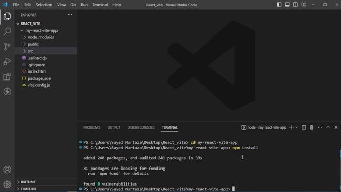This screenshot has height=192, width=341.
Task: Open the Selection menu
Action: tap(44, 5)
